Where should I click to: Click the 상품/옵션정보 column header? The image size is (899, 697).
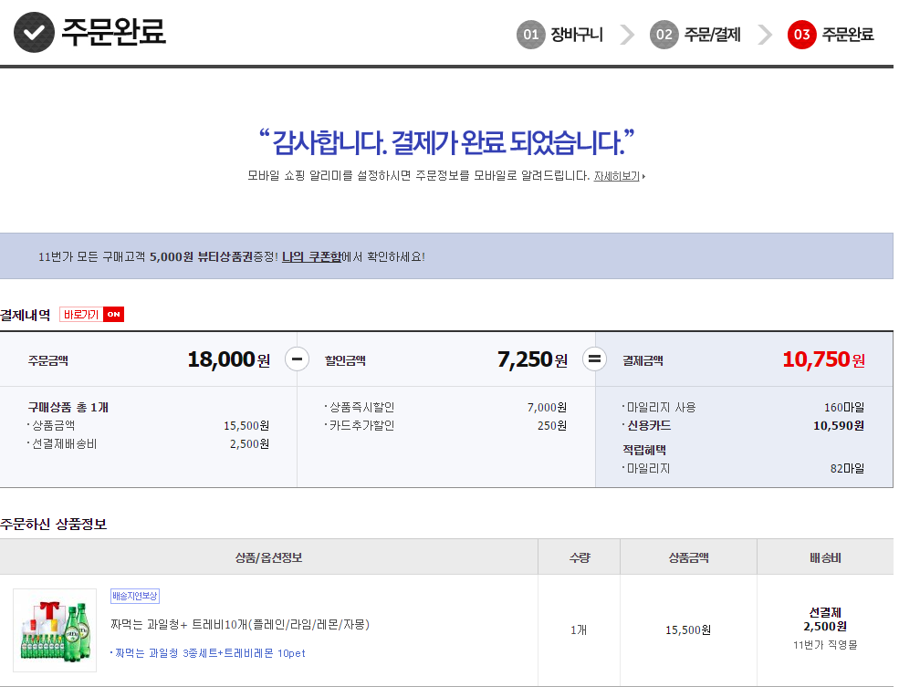pos(268,557)
